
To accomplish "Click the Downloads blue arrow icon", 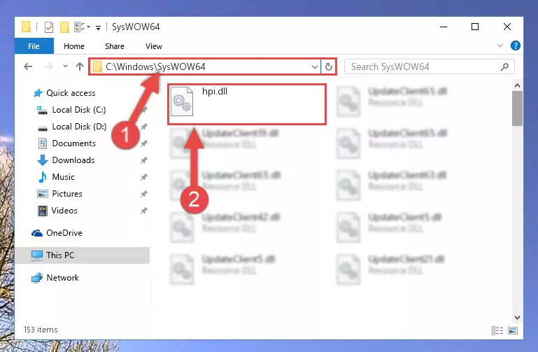I will click(x=43, y=160).
